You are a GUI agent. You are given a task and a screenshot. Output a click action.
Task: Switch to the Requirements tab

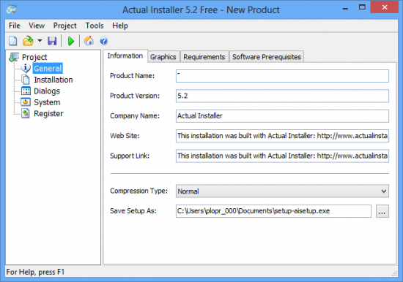pos(204,57)
